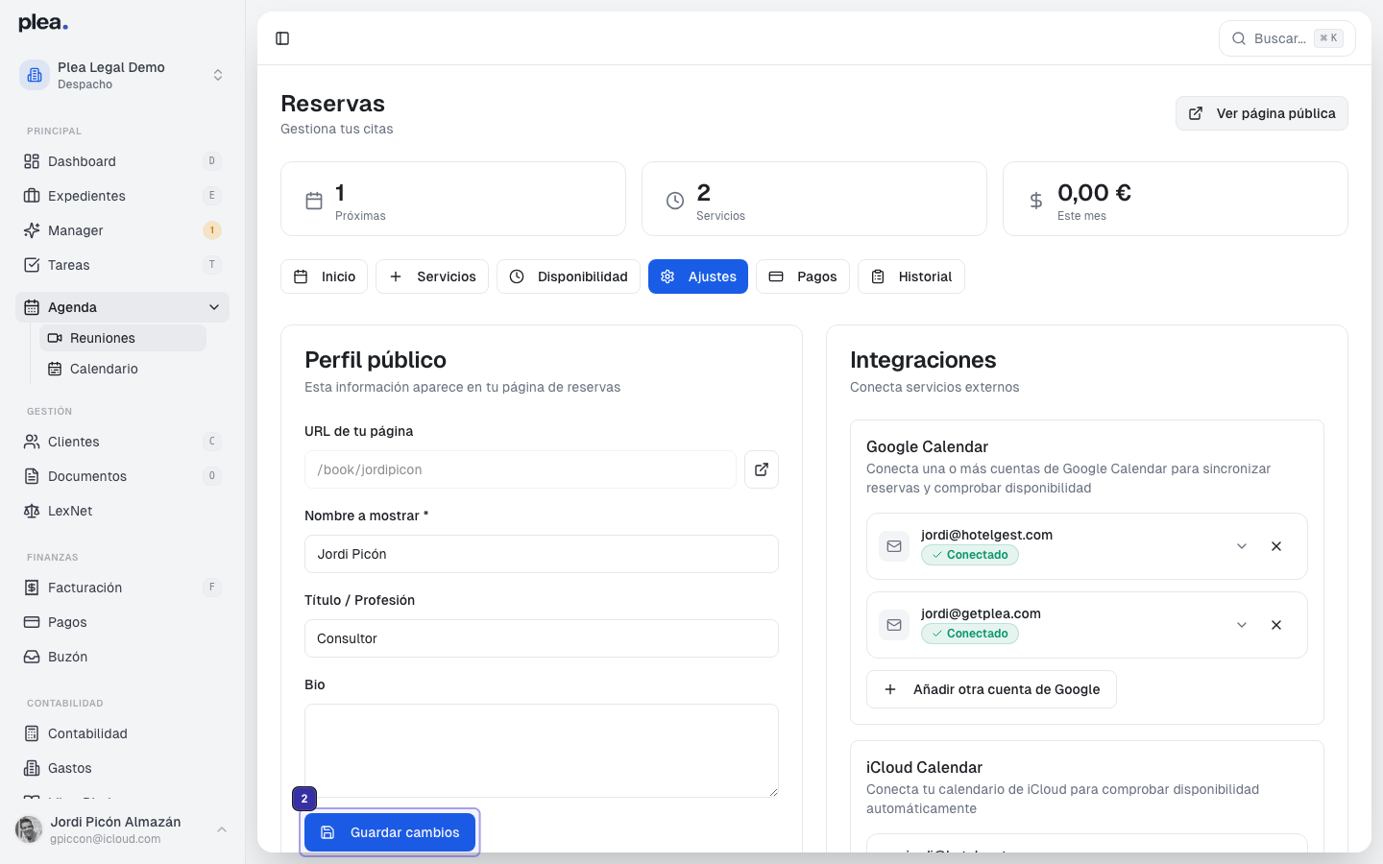Click Añadir otra cuenta de Google

[x=991, y=689]
